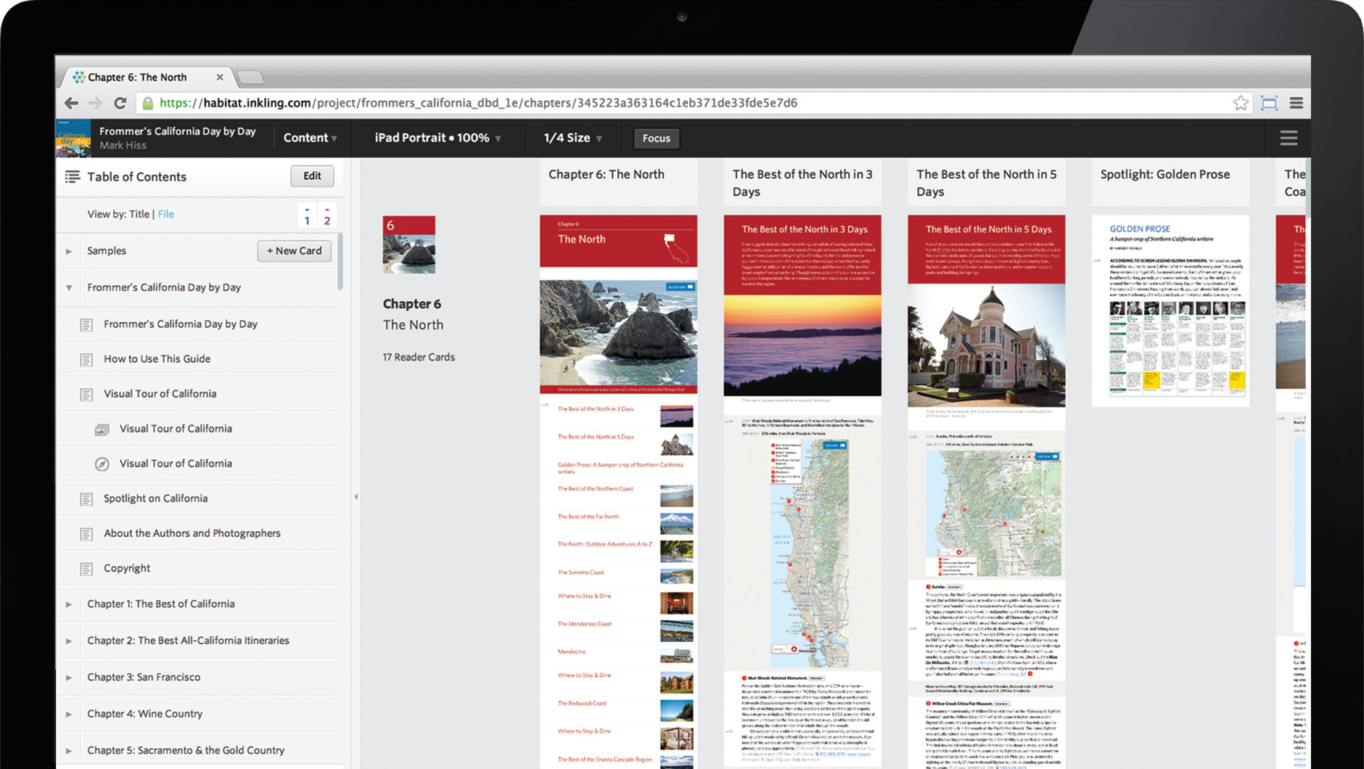Screen dimensions: 1364x769
Task: Click the Table of Contents scrollbar
Action: (340, 261)
